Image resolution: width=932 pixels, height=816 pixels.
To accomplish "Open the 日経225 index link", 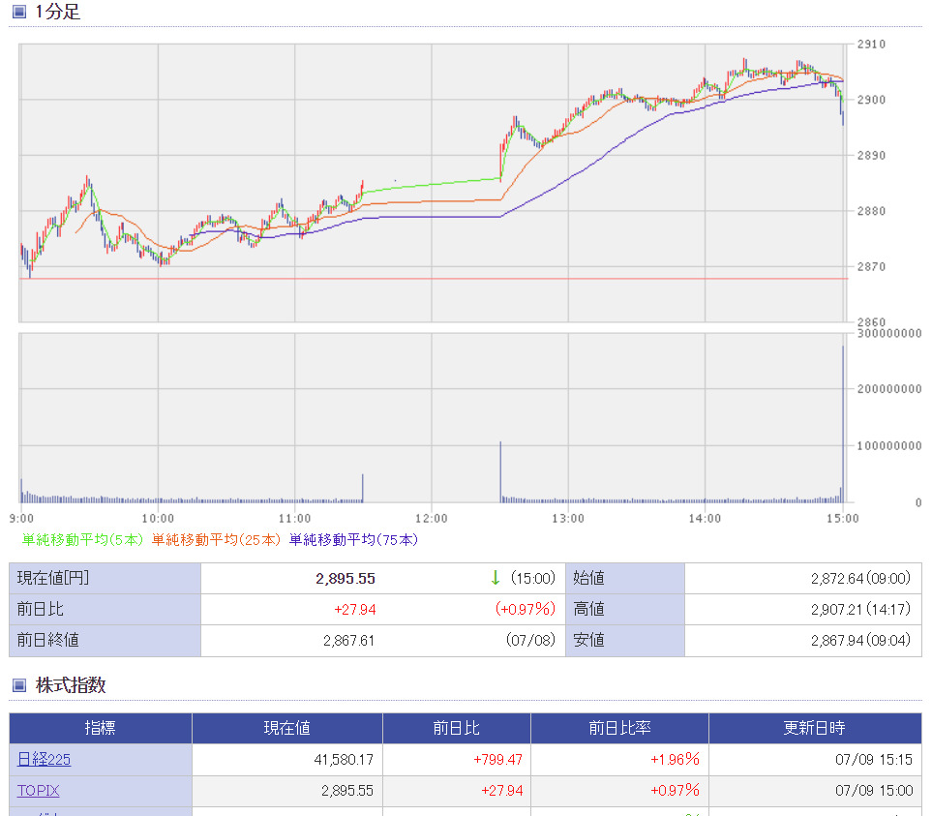I will 44,760.
